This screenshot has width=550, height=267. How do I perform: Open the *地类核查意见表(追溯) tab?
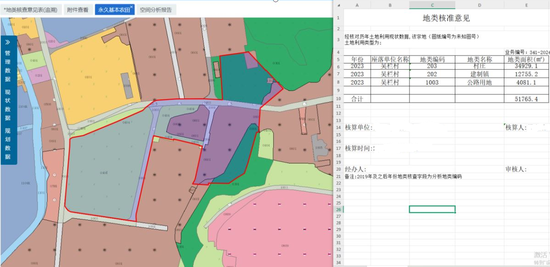30,10
